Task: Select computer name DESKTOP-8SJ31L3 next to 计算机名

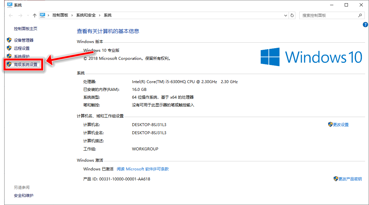Action: pos(149,125)
